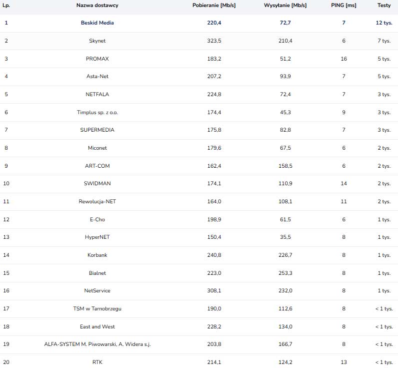The height and width of the screenshot is (368, 398).
Task: Open NETFALA in the provider list
Action: [97, 94]
